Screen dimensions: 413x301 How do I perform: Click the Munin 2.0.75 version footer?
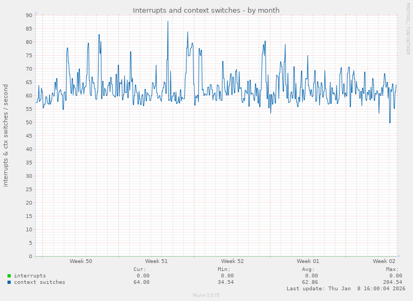pyautogui.click(x=206, y=295)
